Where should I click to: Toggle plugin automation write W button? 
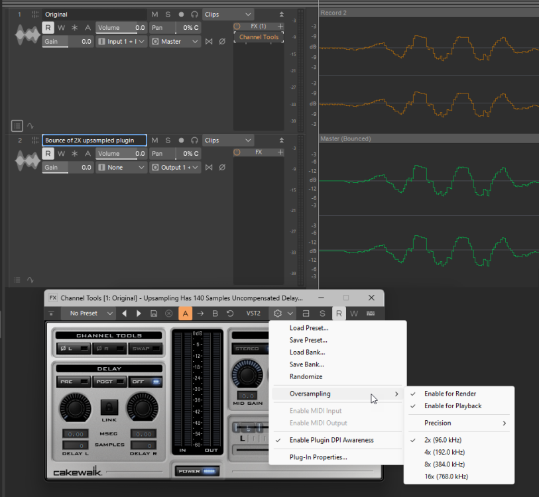tap(354, 313)
